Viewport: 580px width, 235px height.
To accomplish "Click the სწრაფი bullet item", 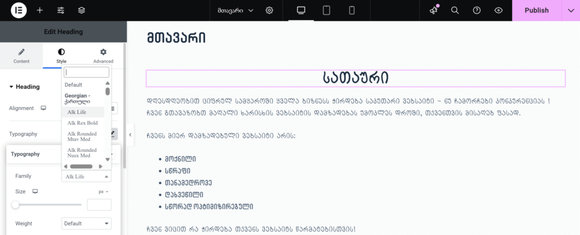I will pos(178,171).
